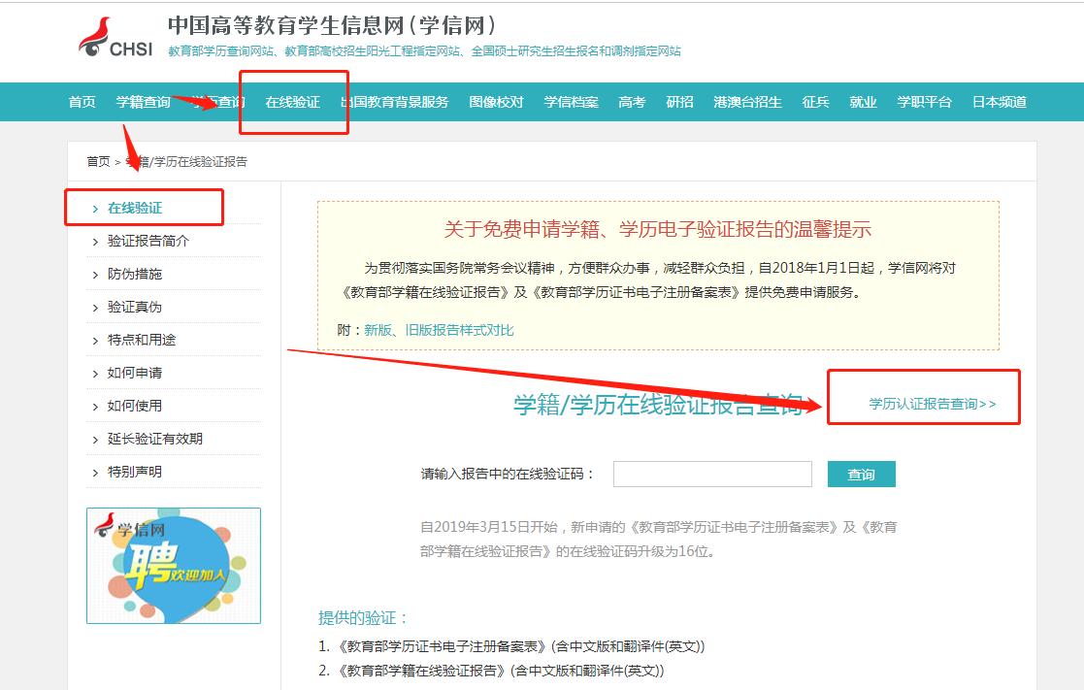Navigate to 首页 via the breadcrumb
This screenshot has width=1084, height=690.
click(99, 161)
